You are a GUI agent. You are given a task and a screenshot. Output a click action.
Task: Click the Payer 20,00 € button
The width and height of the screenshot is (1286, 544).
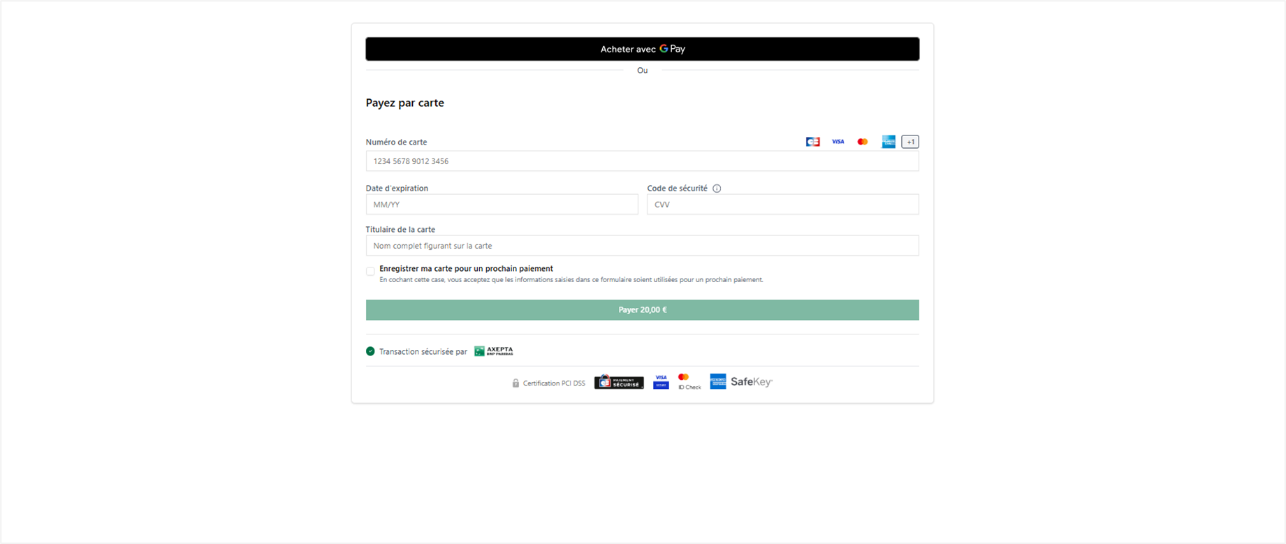point(642,310)
